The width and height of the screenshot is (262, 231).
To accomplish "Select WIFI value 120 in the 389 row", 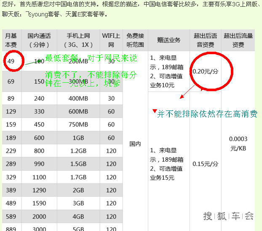I will 111,190.
